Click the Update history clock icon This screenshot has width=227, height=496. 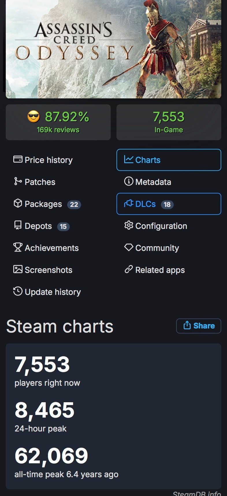(x=18, y=291)
